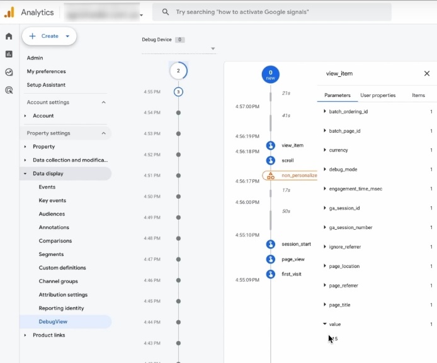Switch to the User properties tab
This screenshot has width=437, height=363.
coord(378,96)
